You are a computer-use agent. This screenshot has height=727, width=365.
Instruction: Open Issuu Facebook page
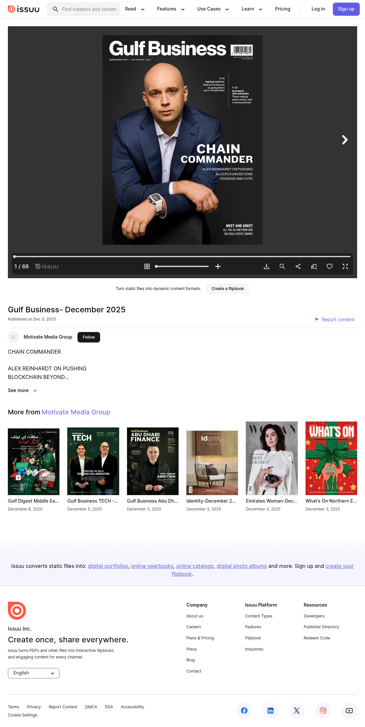coord(244,711)
